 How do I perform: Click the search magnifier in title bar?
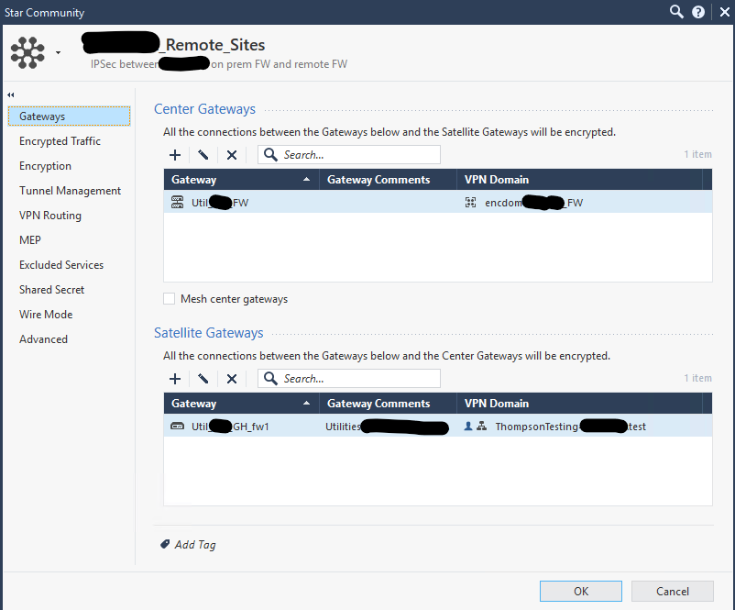click(676, 12)
